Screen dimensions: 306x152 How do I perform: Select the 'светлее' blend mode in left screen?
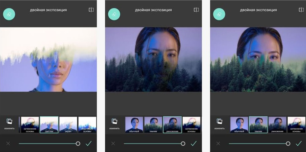pyautogui.click(x=49, y=125)
